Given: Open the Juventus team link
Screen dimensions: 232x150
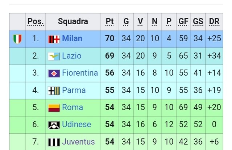Looking at the screenshot, I should coord(78,142).
